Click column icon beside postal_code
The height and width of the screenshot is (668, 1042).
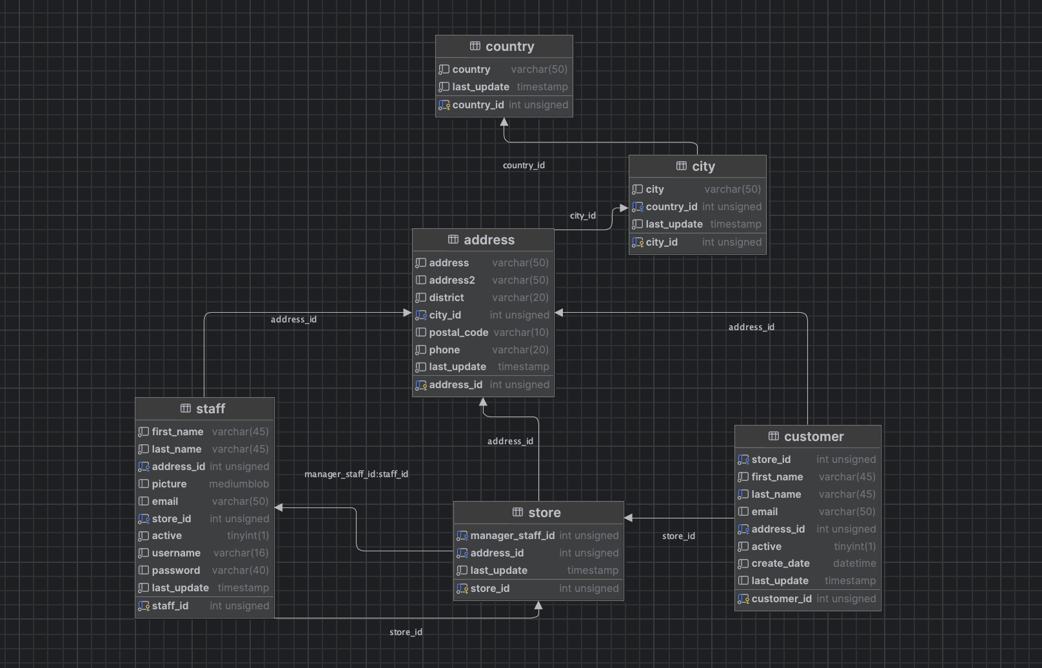pyautogui.click(x=421, y=332)
